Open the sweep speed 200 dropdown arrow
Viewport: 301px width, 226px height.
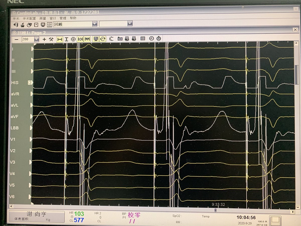[37, 39]
